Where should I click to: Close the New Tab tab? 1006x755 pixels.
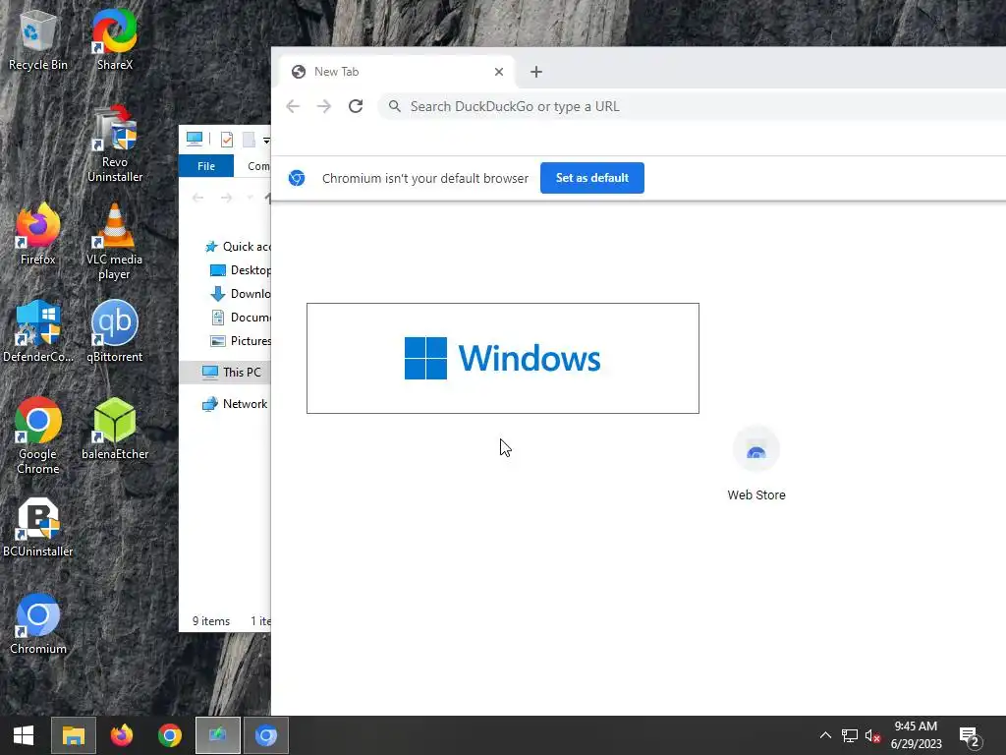click(x=498, y=72)
